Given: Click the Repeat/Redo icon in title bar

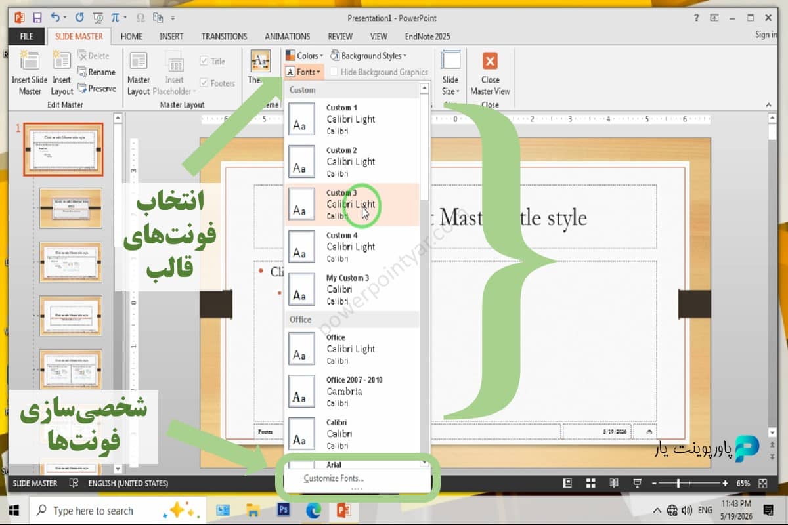Looking at the screenshot, I should [x=80, y=18].
